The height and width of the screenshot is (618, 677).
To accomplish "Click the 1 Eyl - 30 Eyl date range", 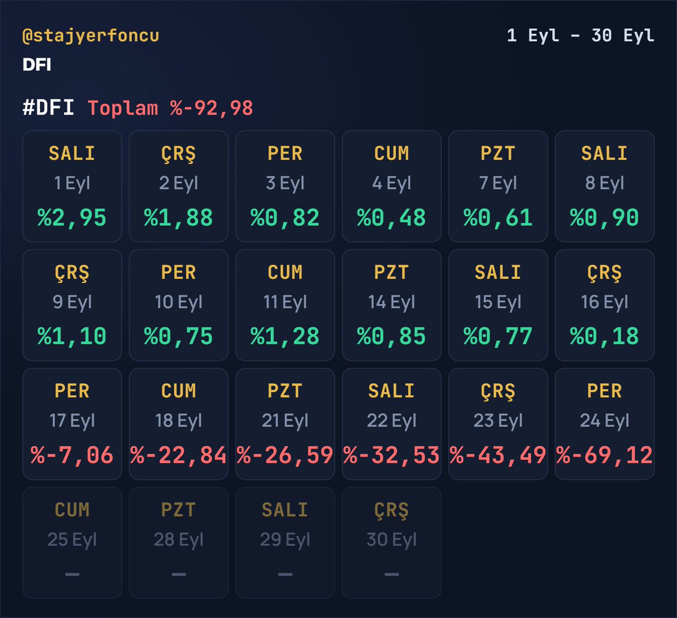I will (x=580, y=36).
